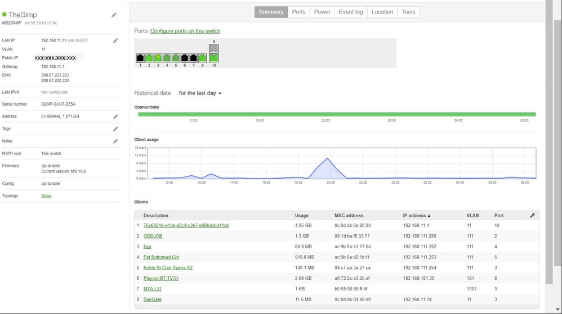Open clients table wrench settings
This screenshot has height=314, width=562.
533,215
